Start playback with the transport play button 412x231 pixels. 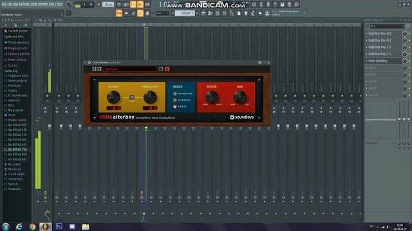click(x=84, y=4)
